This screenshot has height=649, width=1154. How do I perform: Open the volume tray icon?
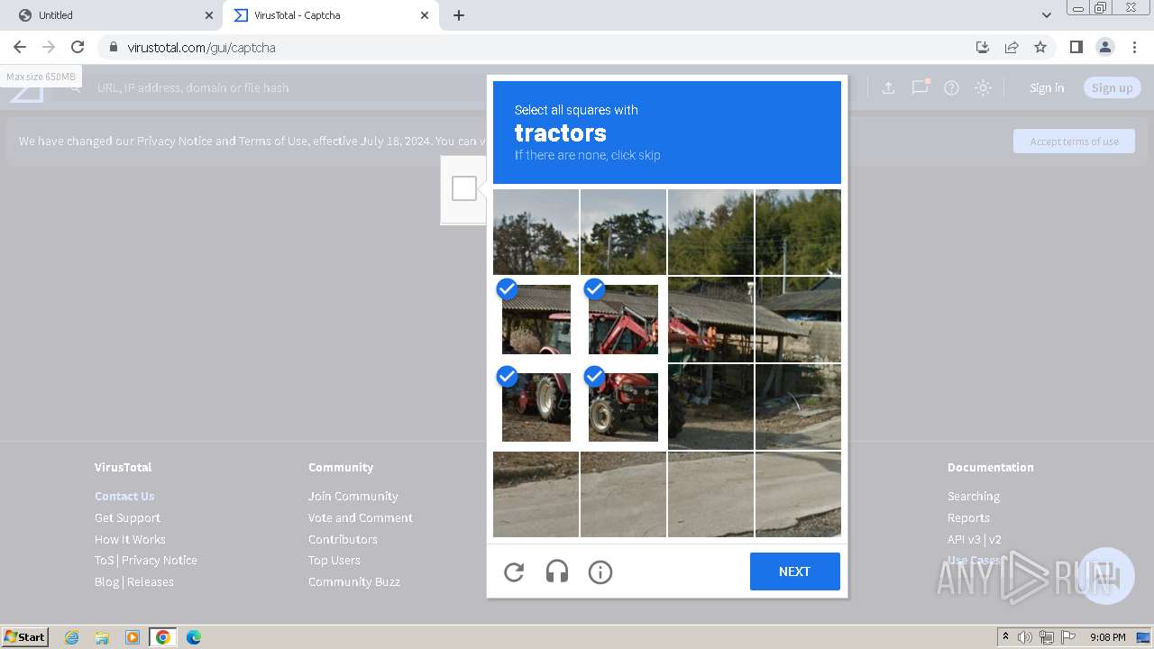tap(1025, 637)
